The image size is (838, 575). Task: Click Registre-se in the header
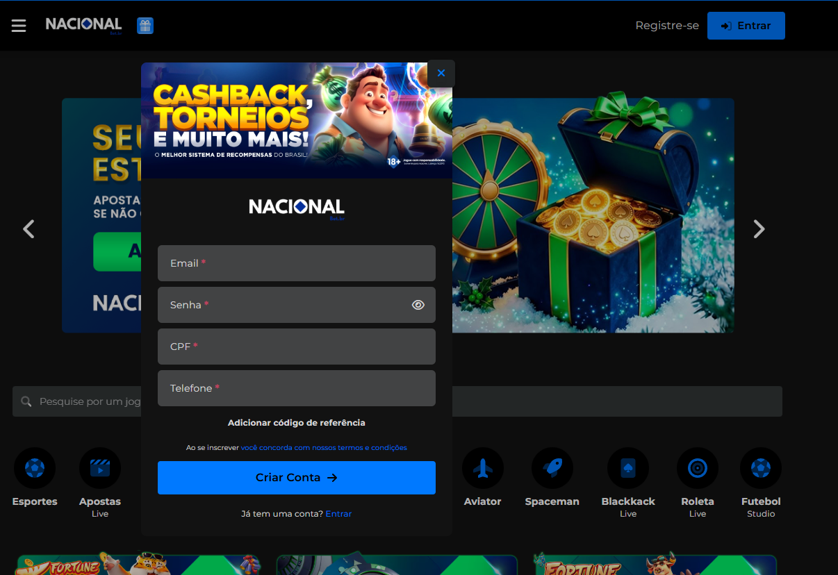coord(667,26)
